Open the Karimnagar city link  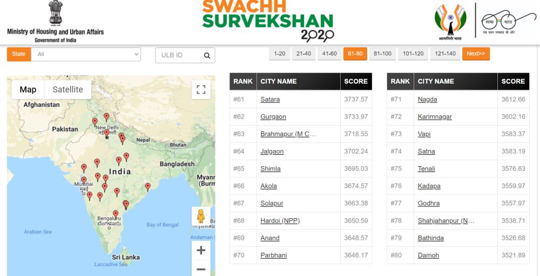click(435, 116)
